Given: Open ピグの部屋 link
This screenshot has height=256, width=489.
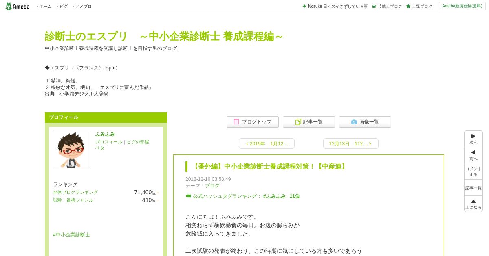Looking at the screenshot, I should pyautogui.click(x=138, y=142).
